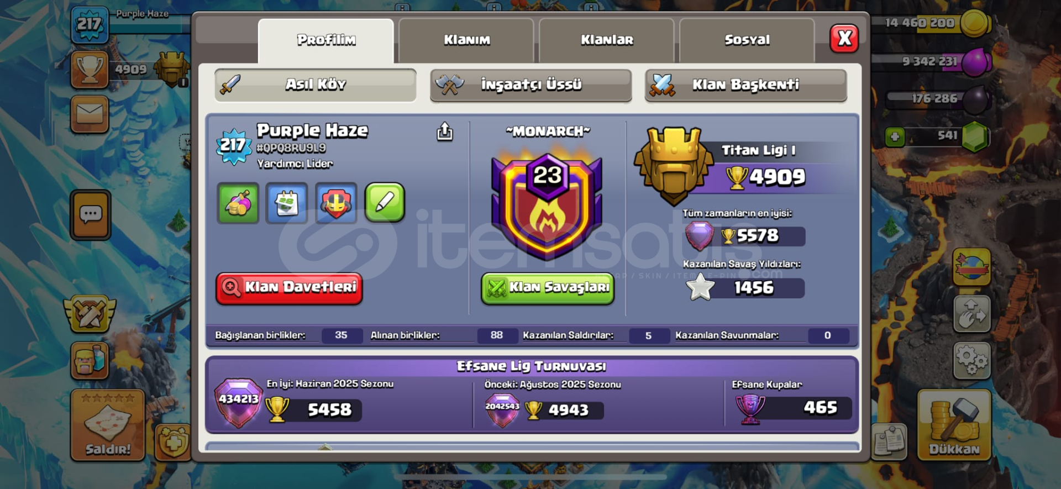Tap the share profile icon
Screen dimensions: 1061x489
pyautogui.click(x=445, y=132)
